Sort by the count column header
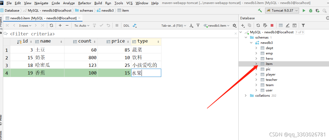 (x=81, y=41)
